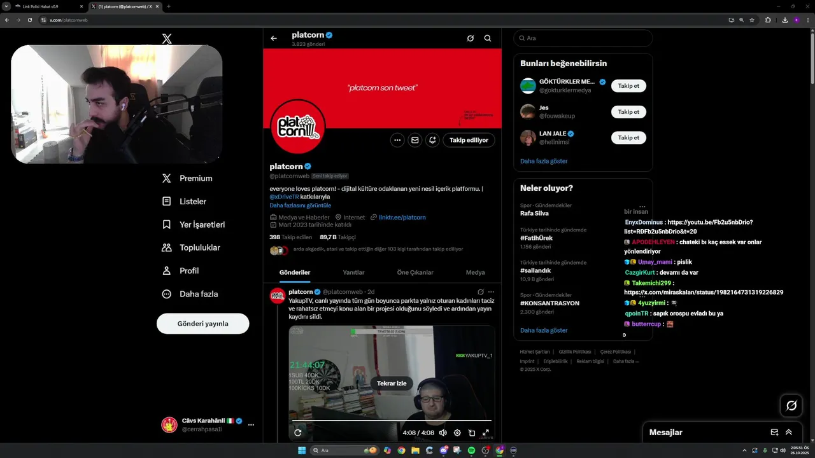Open the browser downloads icon
The height and width of the screenshot is (458, 815).
click(x=785, y=20)
